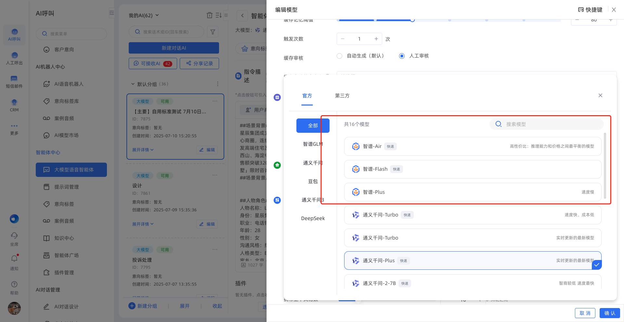Collapse 默认分组 (36) group
The width and height of the screenshot is (624, 322).
pyautogui.click(x=133, y=84)
